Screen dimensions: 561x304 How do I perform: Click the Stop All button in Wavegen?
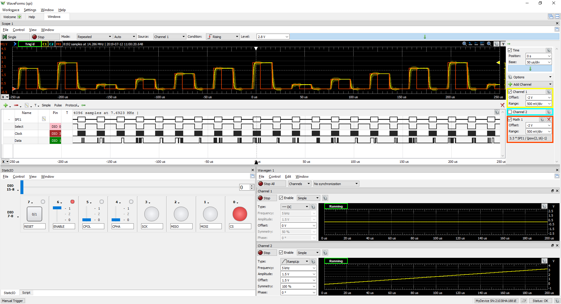coord(272,184)
